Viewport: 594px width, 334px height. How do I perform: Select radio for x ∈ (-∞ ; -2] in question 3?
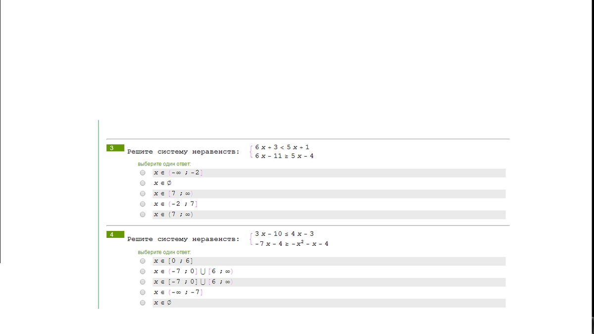(x=143, y=173)
